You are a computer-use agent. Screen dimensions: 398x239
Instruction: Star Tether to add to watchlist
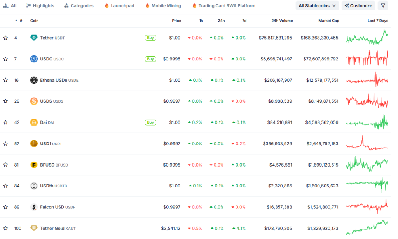coord(5,38)
